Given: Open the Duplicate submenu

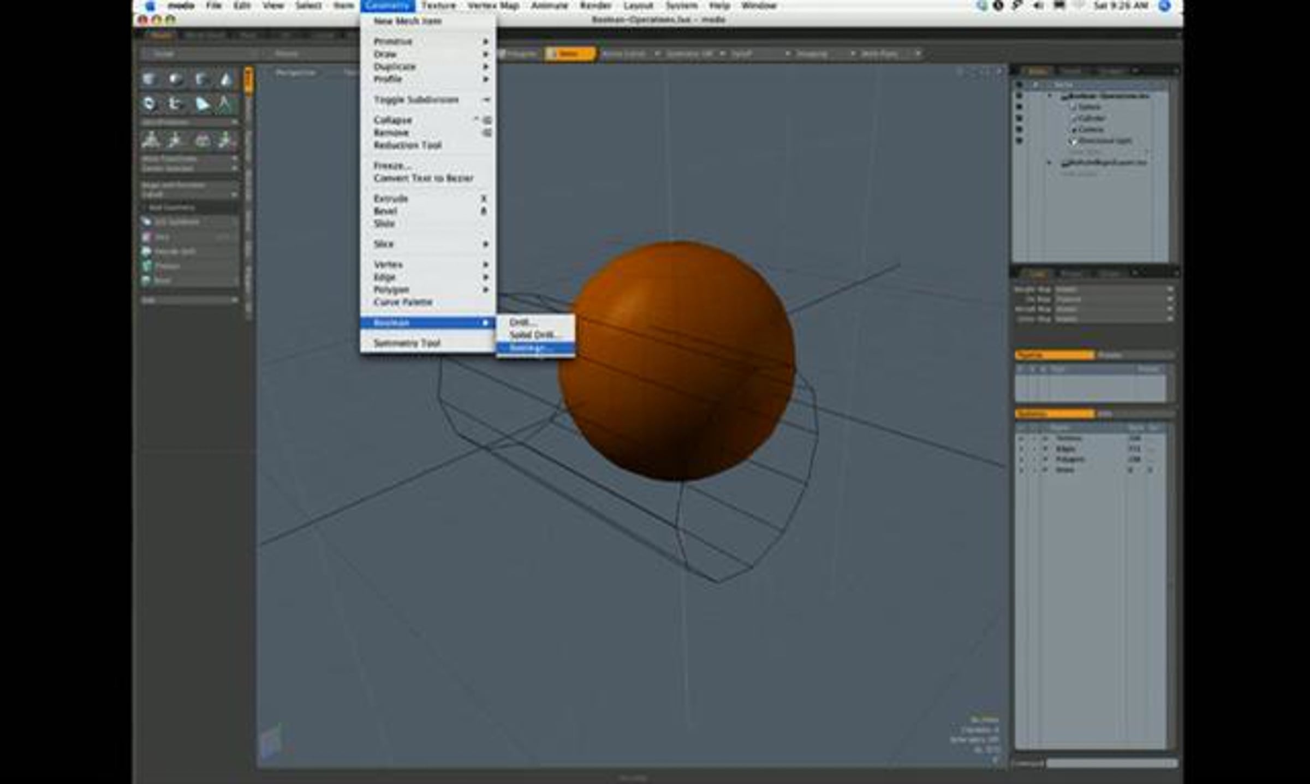Looking at the screenshot, I should 428,67.
